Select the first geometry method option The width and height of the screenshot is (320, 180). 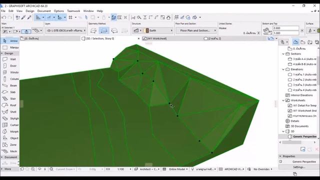click(x=93, y=30)
